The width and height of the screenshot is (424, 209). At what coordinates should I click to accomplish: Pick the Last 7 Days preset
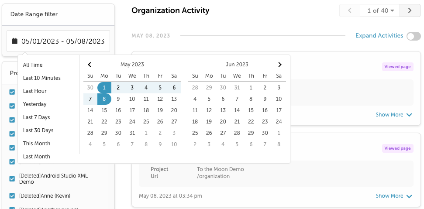point(37,117)
